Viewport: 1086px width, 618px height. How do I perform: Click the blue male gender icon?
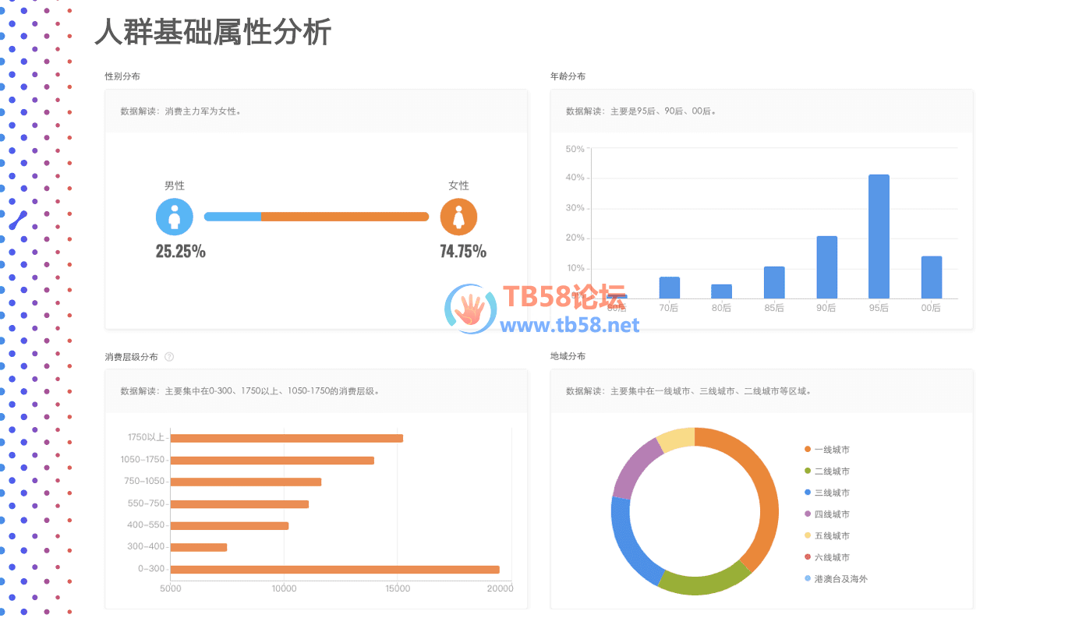(174, 217)
